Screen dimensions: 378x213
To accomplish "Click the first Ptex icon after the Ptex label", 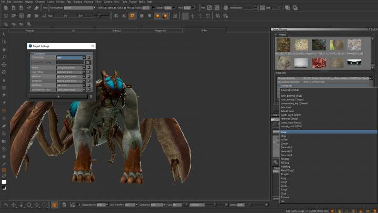I will 209,8.
